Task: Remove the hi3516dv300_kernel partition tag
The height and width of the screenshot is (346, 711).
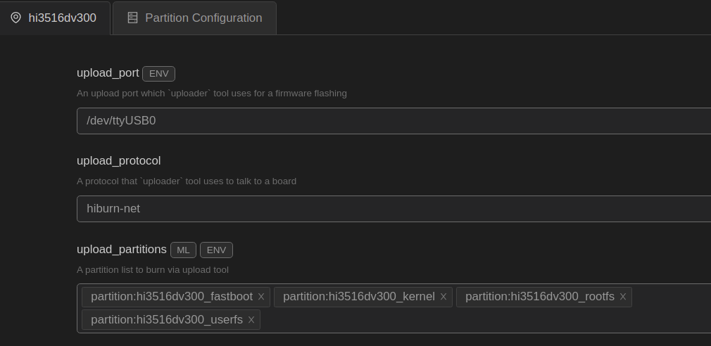Action: click(443, 297)
